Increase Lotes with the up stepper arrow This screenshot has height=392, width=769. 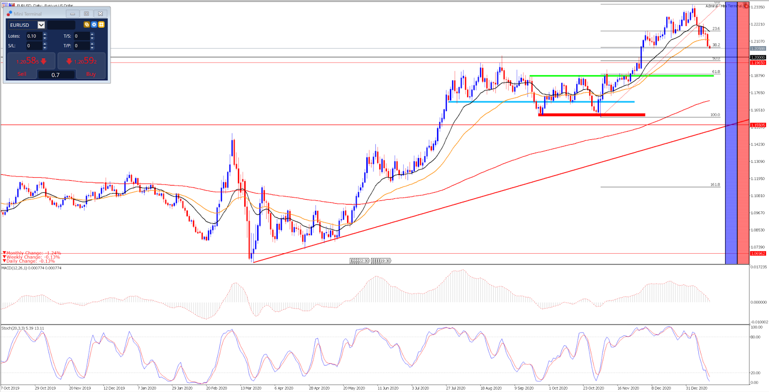click(x=45, y=34)
